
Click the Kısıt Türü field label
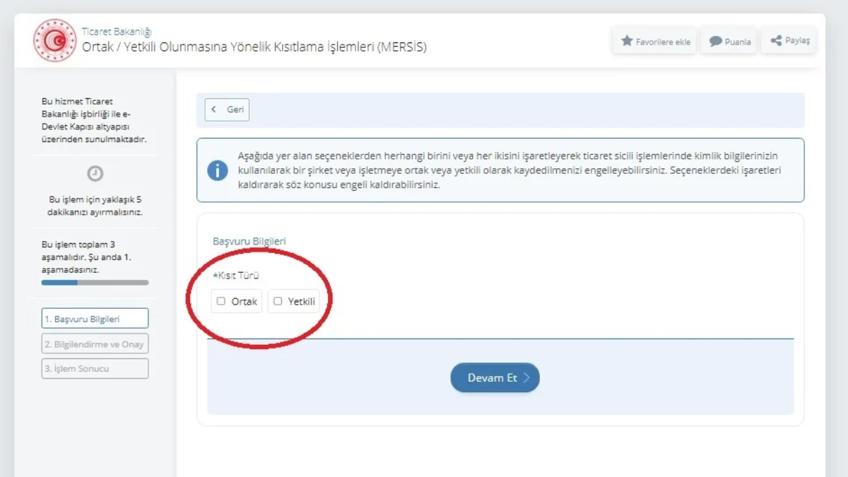pyautogui.click(x=236, y=276)
